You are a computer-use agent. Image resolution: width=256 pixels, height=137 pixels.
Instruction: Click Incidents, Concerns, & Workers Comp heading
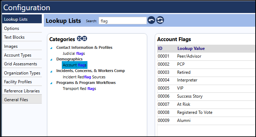[91, 71]
